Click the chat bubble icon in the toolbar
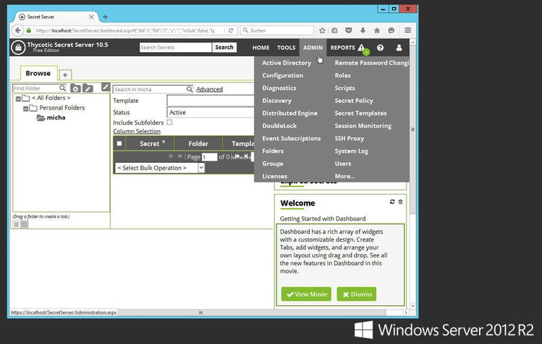The image size is (542, 344). click(x=391, y=30)
